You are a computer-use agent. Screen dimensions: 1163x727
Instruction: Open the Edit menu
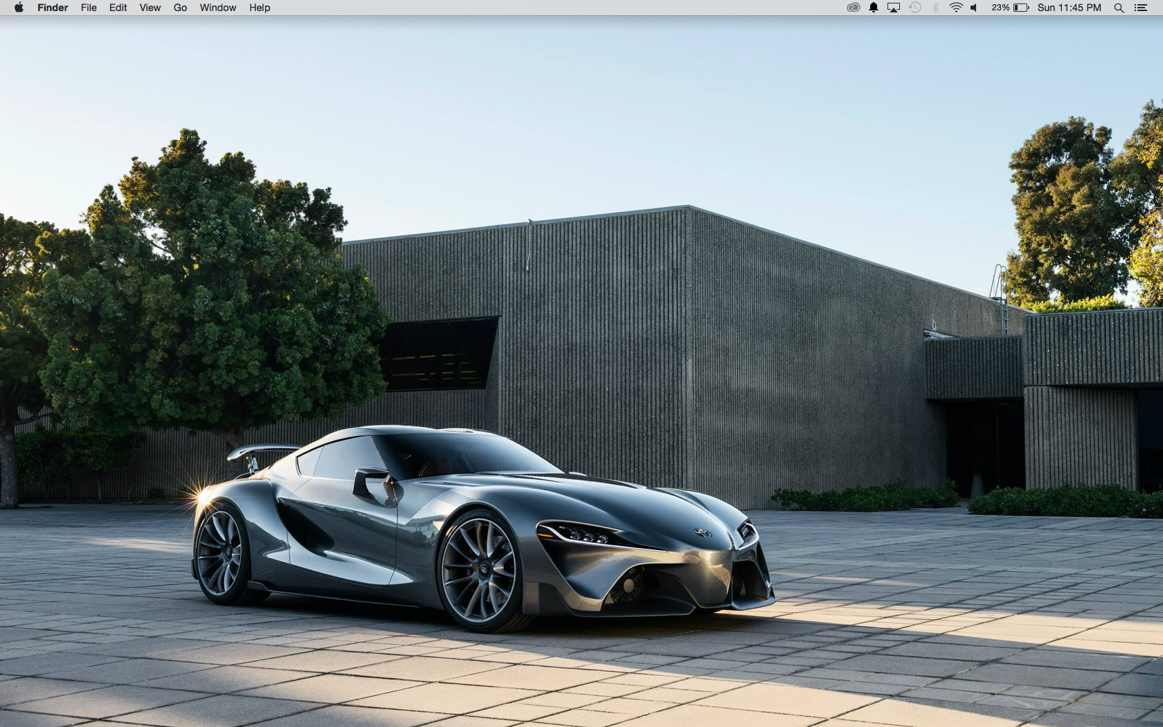118,8
